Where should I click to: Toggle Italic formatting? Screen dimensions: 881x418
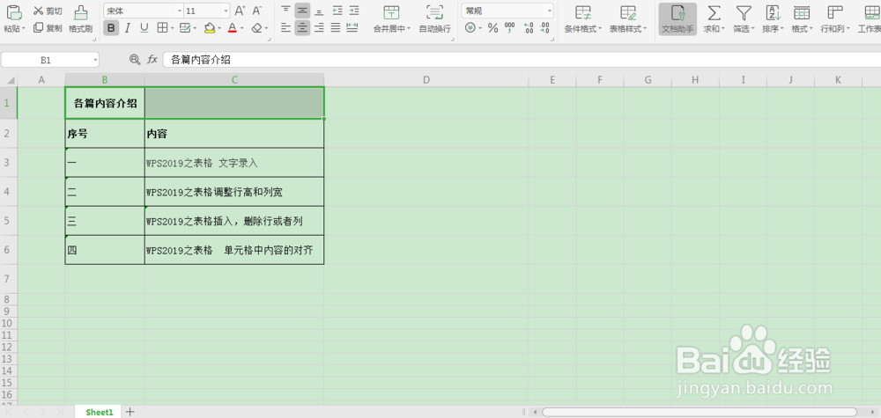(x=128, y=28)
